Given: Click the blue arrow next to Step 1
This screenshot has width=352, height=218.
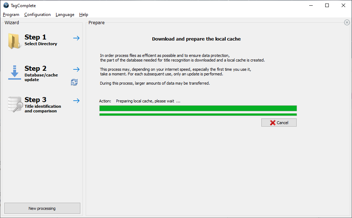Looking at the screenshot, I should click(76, 38).
